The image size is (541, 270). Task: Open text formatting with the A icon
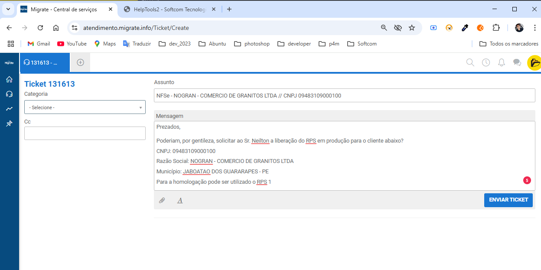click(179, 200)
